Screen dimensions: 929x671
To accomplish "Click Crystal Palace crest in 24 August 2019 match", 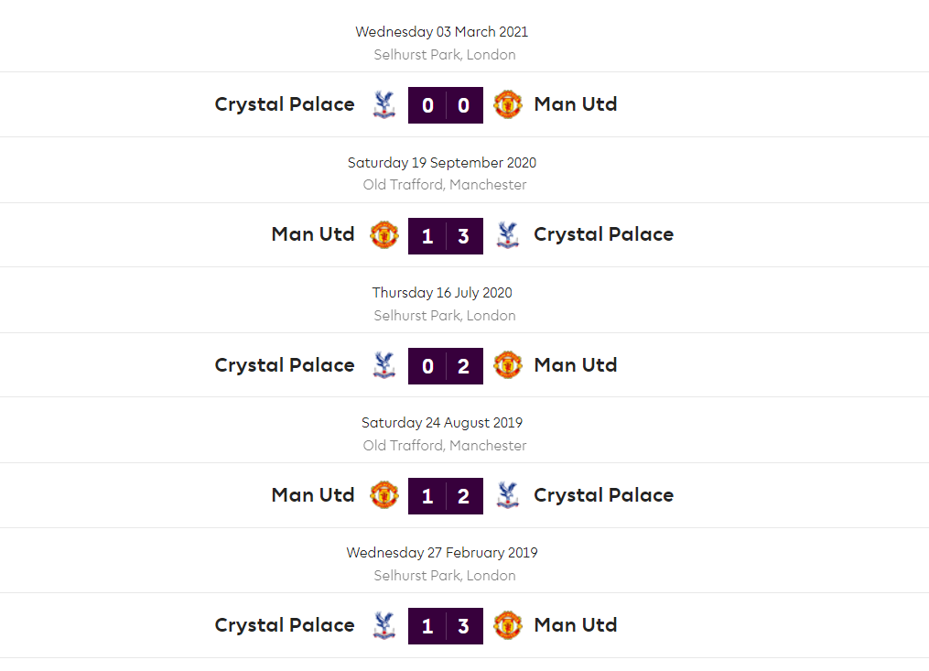I will tap(507, 495).
